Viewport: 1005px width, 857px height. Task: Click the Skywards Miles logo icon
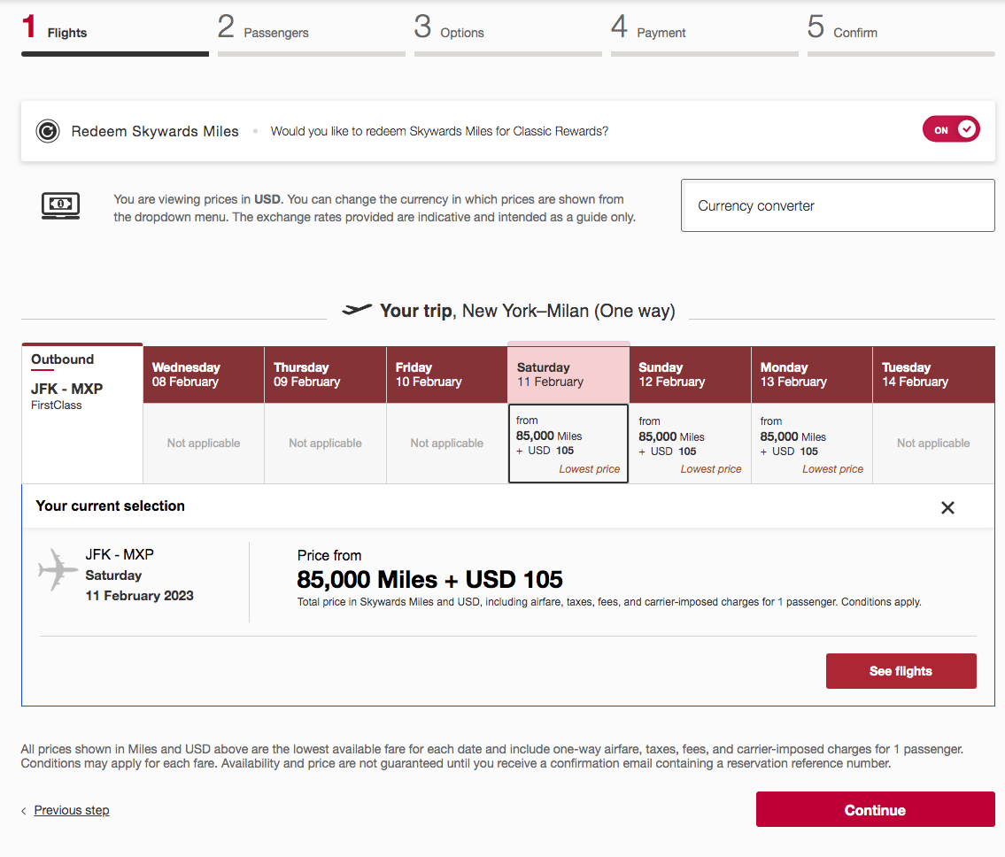[x=47, y=131]
